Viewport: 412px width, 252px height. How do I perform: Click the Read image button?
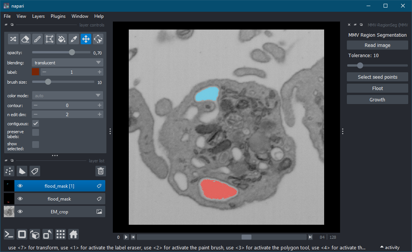click(x=377, y=45)
